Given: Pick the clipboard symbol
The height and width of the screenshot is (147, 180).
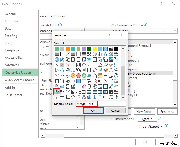Looking at the screenshot, I should (x=57, y=81).
